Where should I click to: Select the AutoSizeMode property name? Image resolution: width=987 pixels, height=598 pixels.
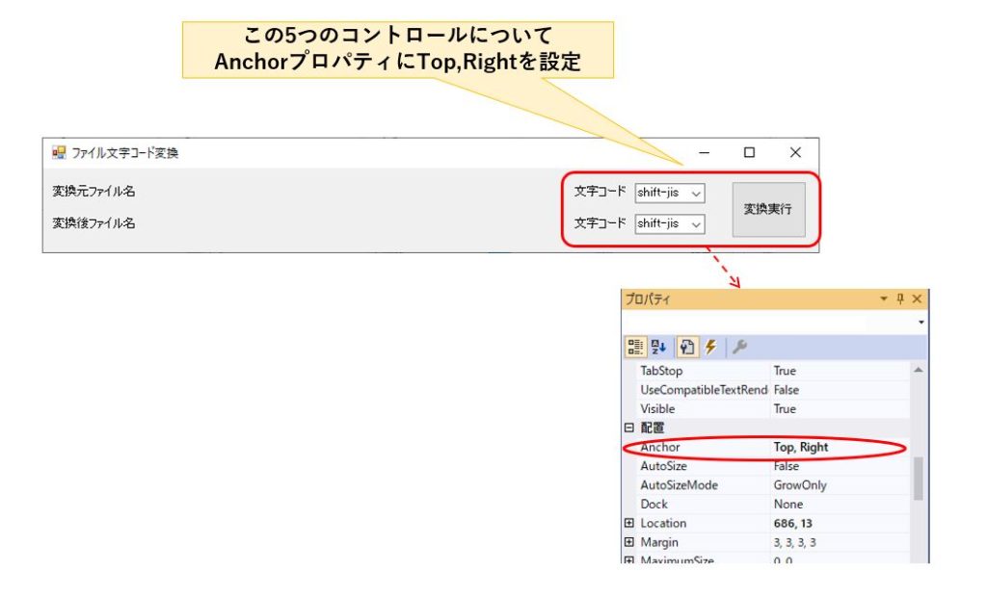coord(680,484)
